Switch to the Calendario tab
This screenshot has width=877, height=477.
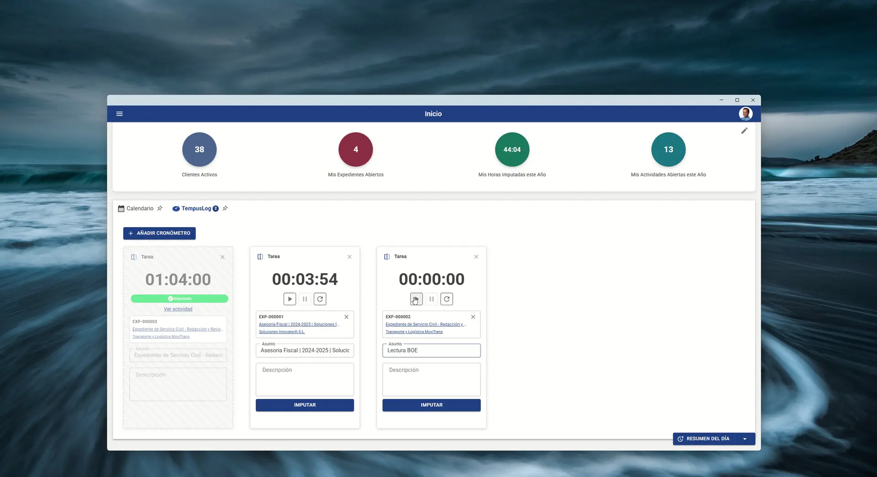click(x=140, y=208)
